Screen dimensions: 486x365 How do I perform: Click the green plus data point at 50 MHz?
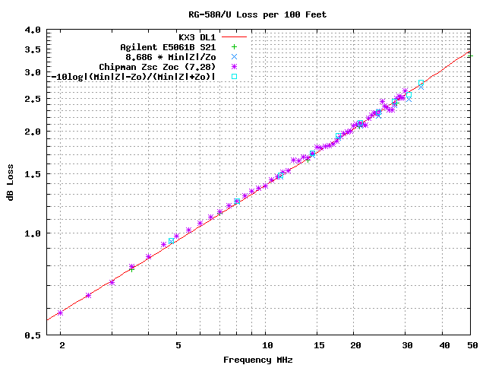coord(470,56)
